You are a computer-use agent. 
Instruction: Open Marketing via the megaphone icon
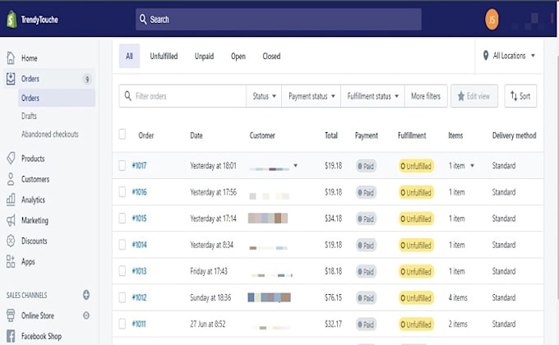[11, 220]
